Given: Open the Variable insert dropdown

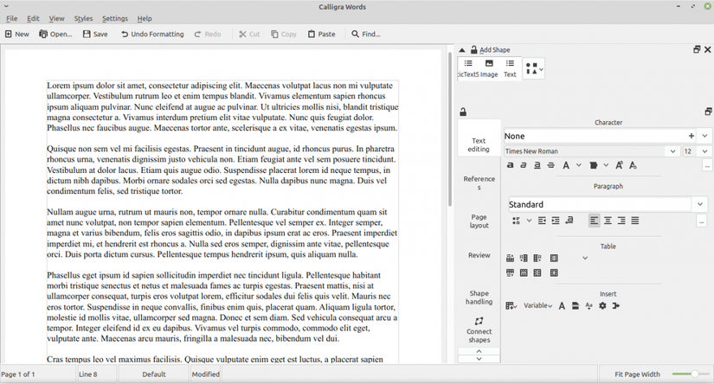Looking at the screenshot, I should (537, 305).
